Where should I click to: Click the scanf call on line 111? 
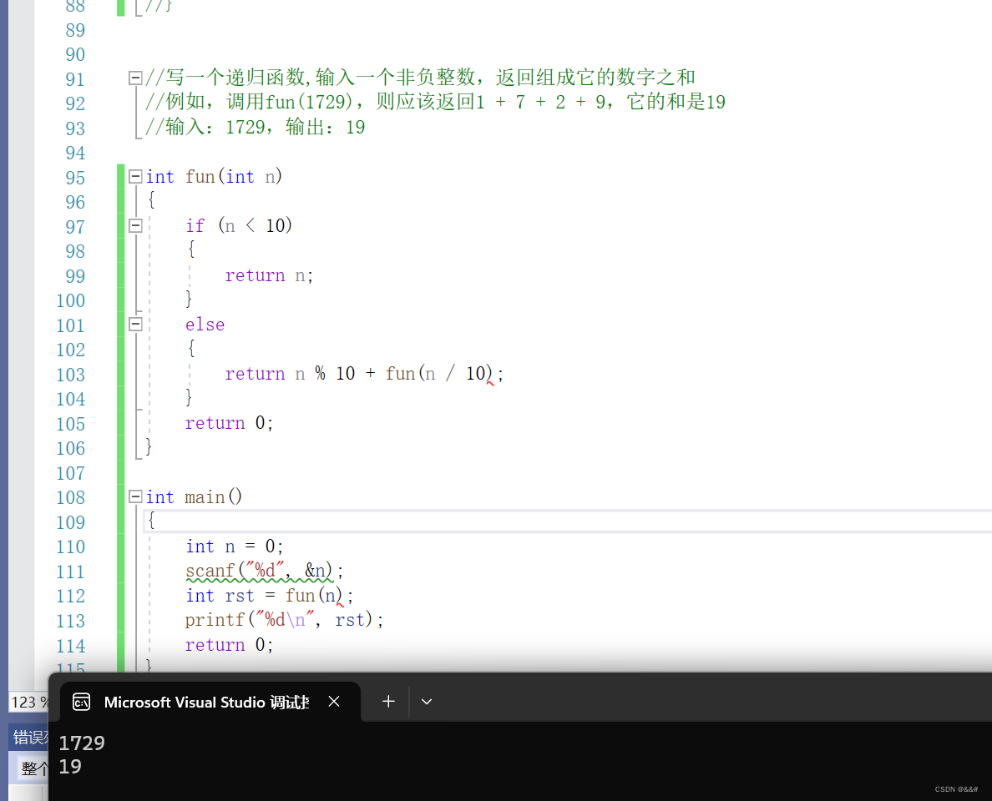265,571
